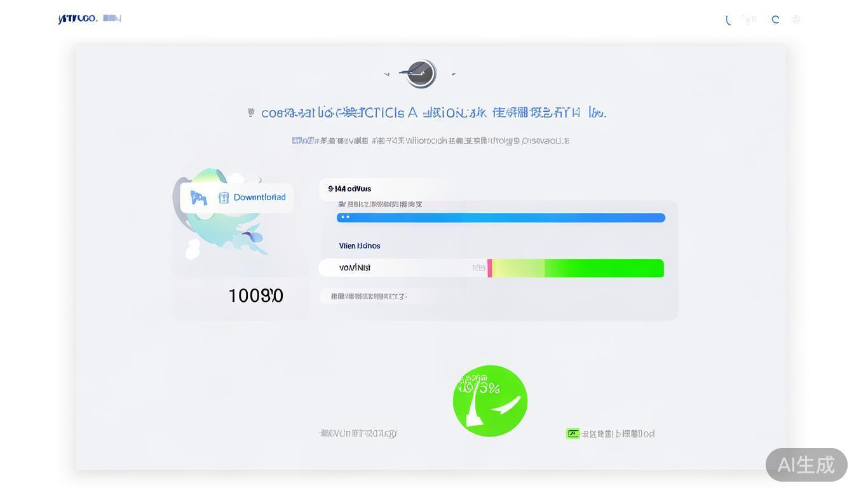Click the small shield icon before the headline

(251, 112)
